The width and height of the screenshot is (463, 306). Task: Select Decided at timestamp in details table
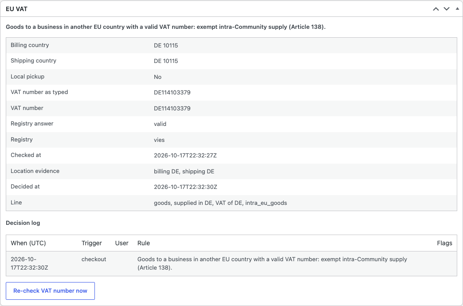(x=185, y=187)
